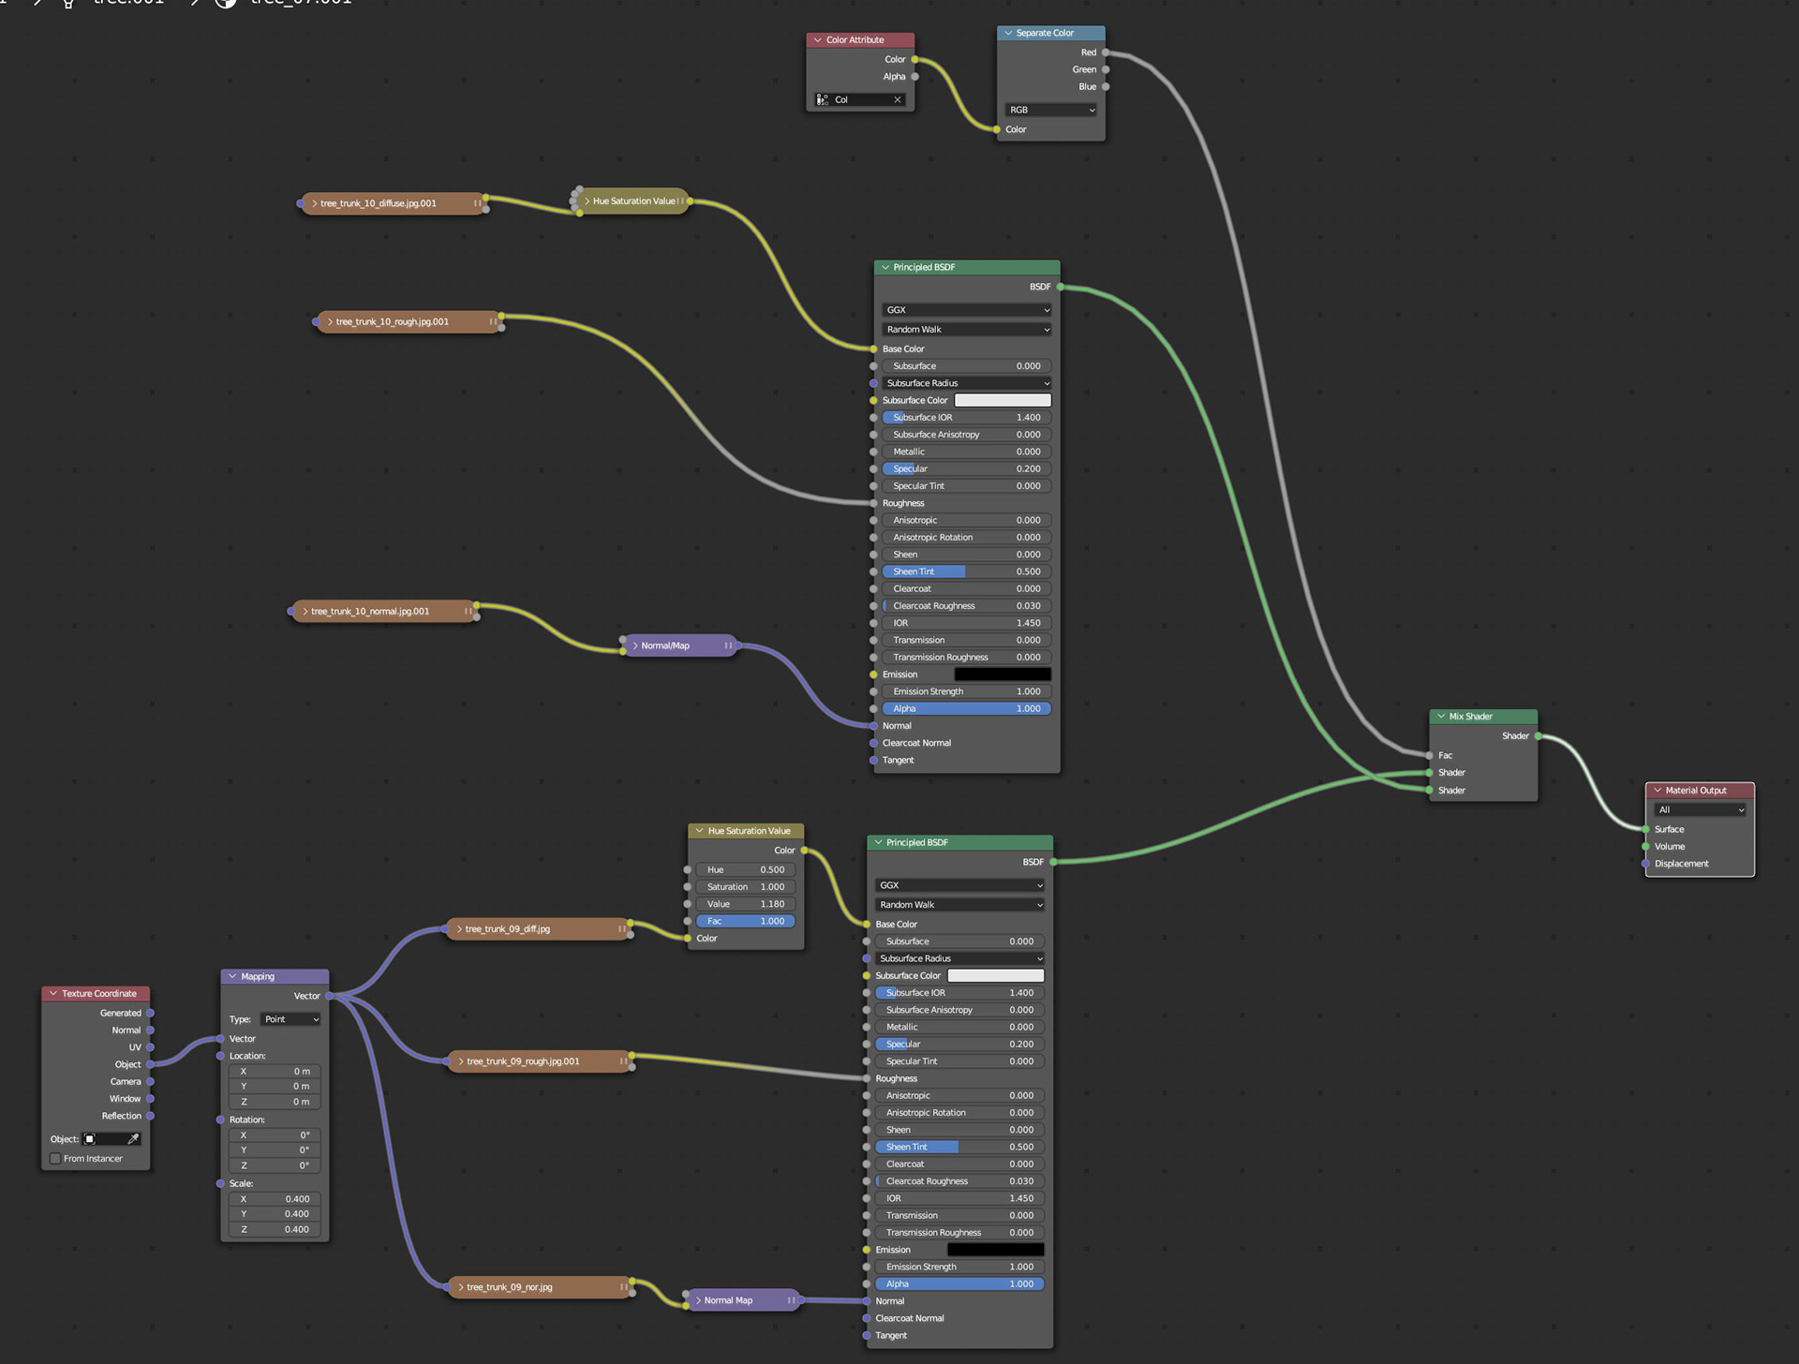Click the Fac slider in Hue Saturation Value
Viewport: 1799px width, 1364px height.
coord(746,922)
